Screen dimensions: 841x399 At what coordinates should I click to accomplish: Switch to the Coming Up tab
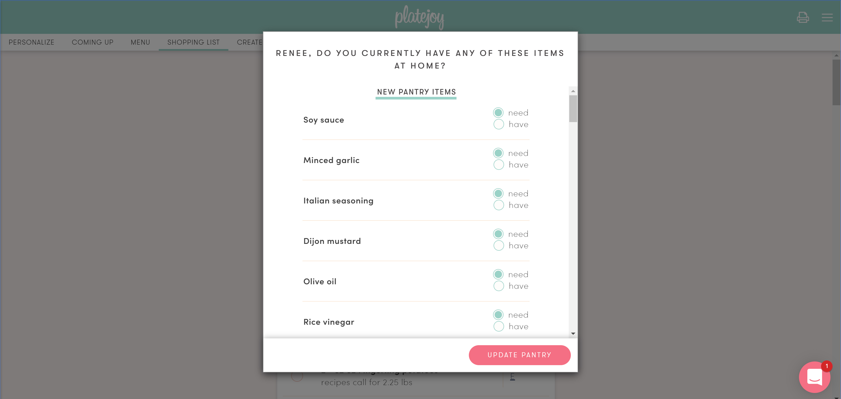click(x=93, y=42)
